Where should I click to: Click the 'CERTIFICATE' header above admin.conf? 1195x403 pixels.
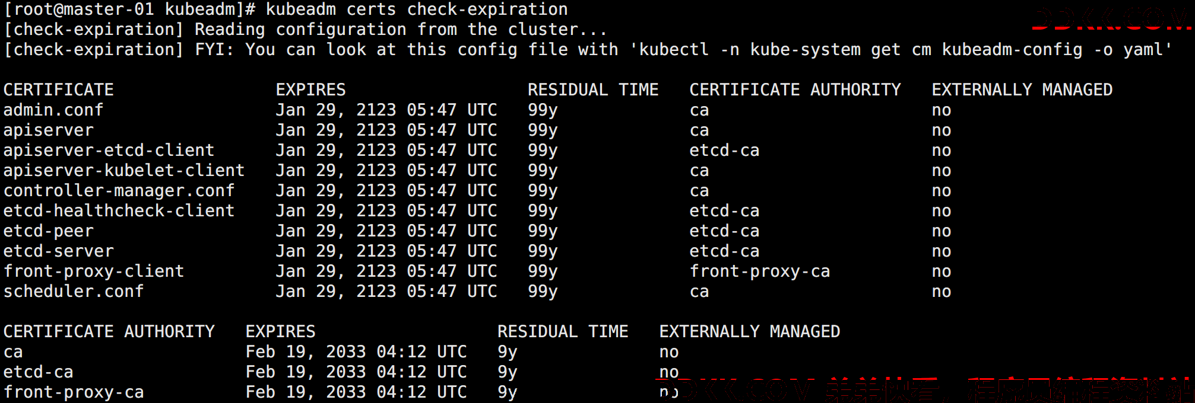point(59,90)
